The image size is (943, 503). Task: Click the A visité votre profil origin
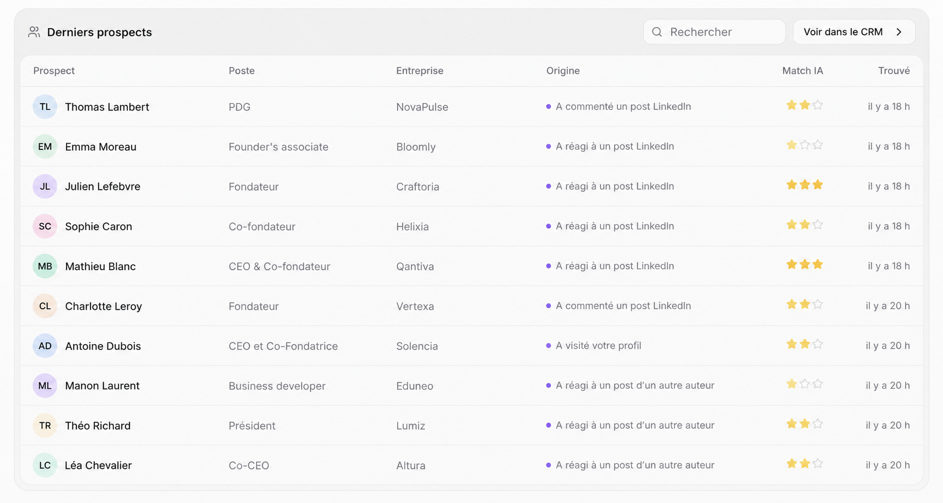coord(598,345)
